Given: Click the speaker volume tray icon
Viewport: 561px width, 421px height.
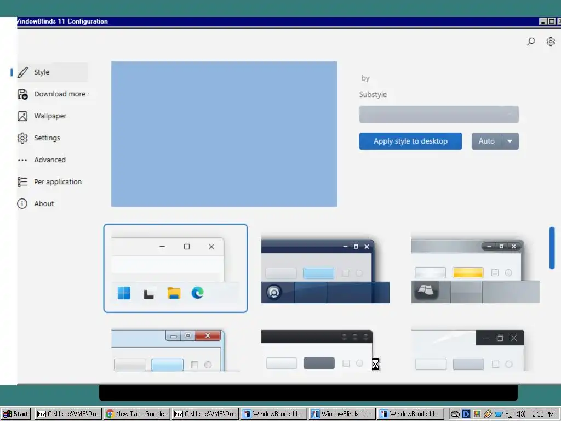Looking at the screenshot, I should (x=521, y=414).
